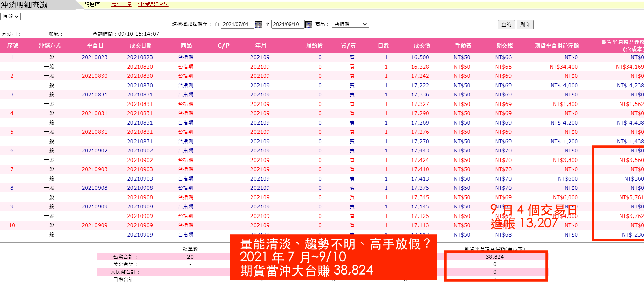Click the 履約價 column header
The image size is (644, 283).
click(315, 45)
